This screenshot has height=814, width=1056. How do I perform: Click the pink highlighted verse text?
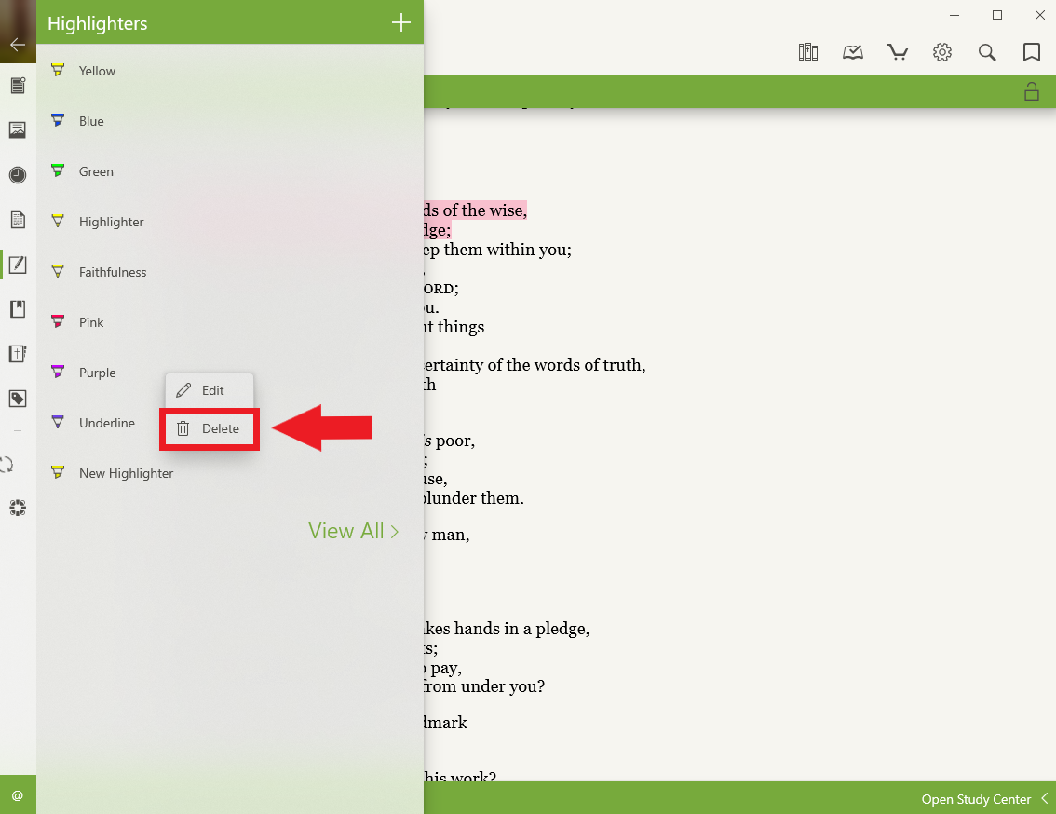coord(475,210)
